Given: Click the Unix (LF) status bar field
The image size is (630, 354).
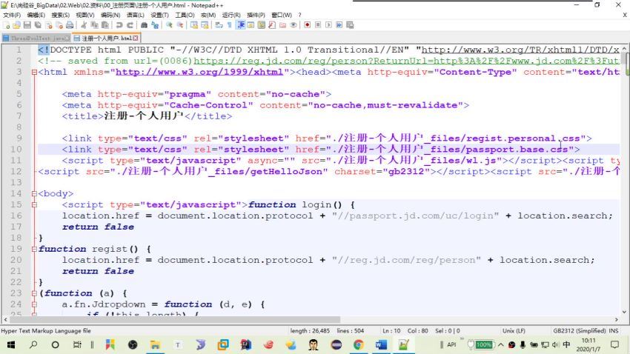Looking at the screenshot, I should pyautogui.click(x=514, y=331).
